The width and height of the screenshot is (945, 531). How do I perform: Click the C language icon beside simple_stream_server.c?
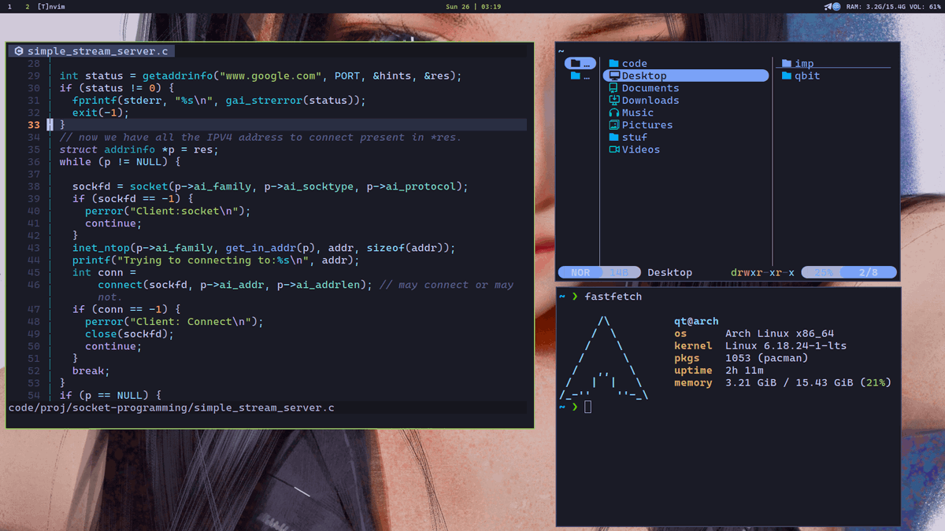17,50
